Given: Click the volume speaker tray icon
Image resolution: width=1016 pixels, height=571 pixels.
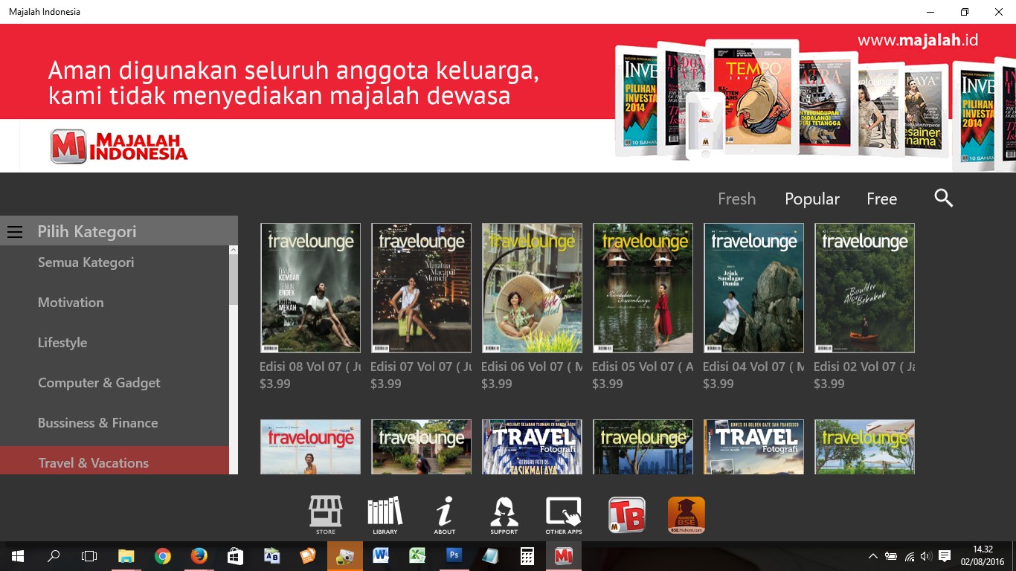Looking at the screenshot, I should (x=926, y=556).
